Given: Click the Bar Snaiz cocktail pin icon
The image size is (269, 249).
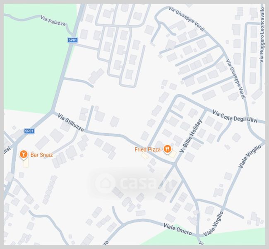Looking at the screenshot, I should pos(24,154).
